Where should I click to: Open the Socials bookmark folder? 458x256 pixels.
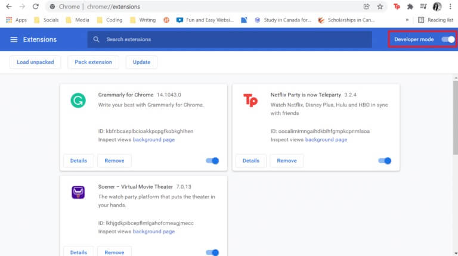pos(47,20)
